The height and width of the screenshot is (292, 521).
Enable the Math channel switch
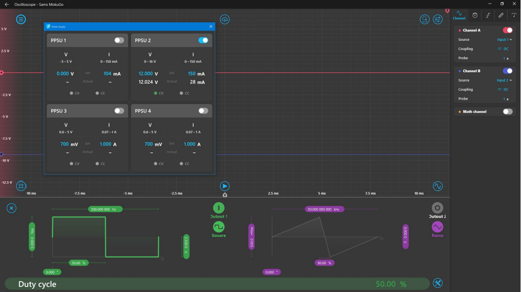tap(508, 112)
